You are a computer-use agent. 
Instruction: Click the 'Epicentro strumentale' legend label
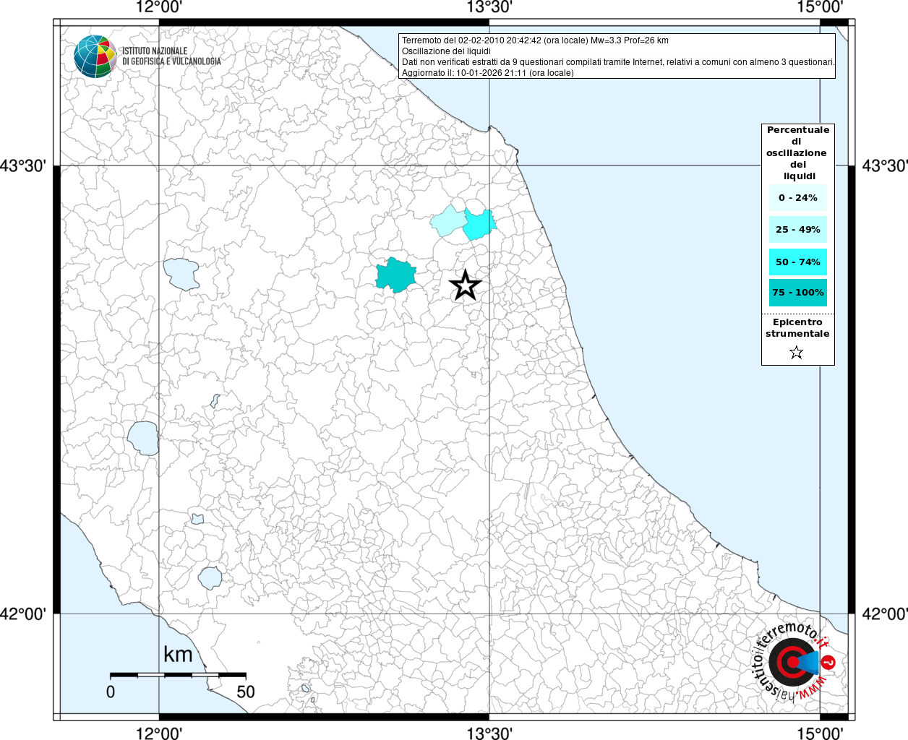pyautogui.click(x=797, y=328)
